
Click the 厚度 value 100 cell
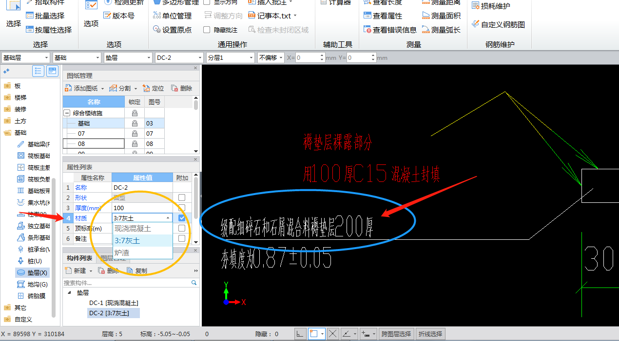click(x=142, y=208)
